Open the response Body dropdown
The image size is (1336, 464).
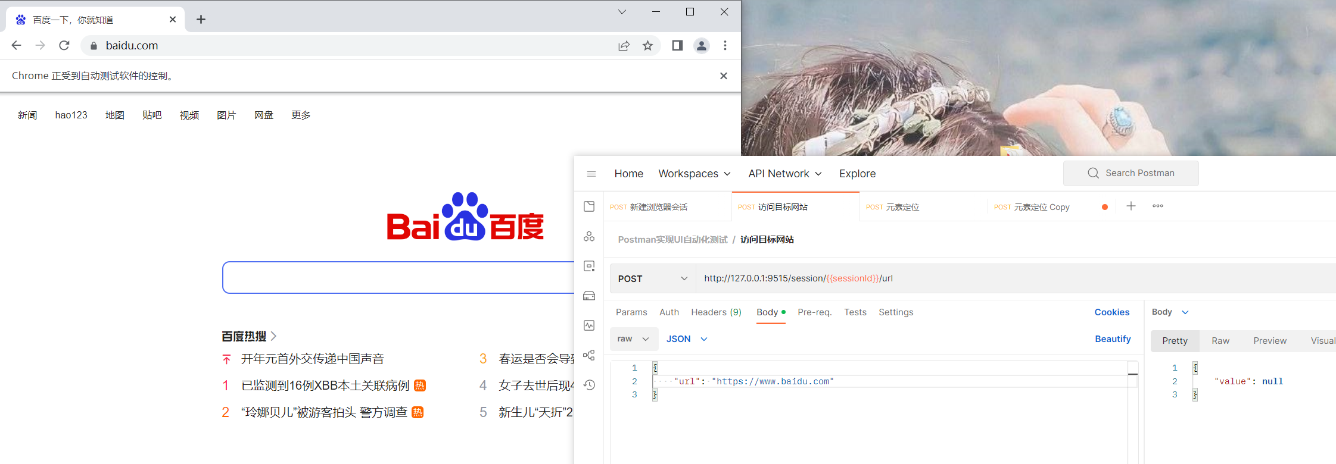(x=1170, y=312)
